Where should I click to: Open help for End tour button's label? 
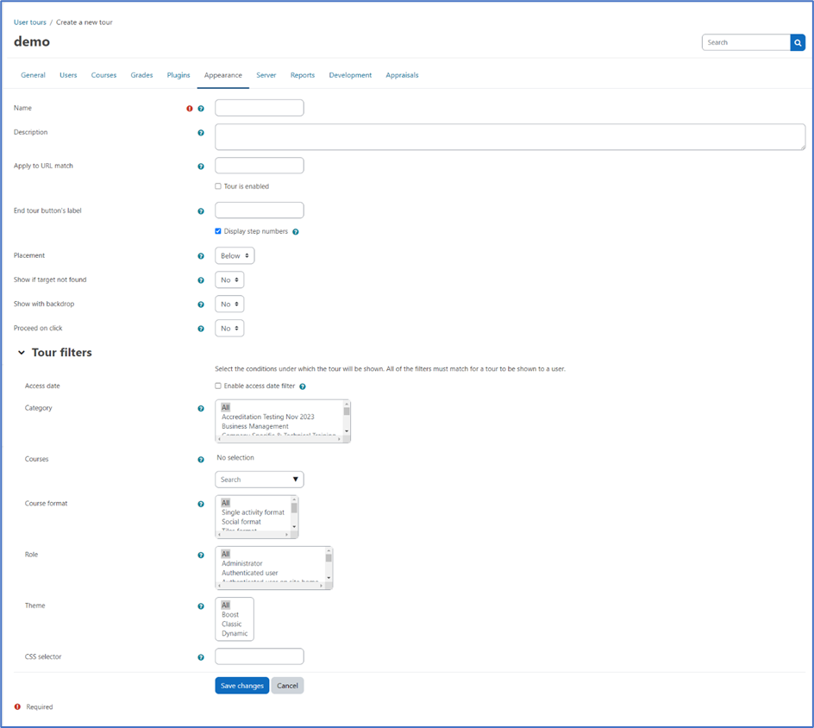click(x=201, y=211)
